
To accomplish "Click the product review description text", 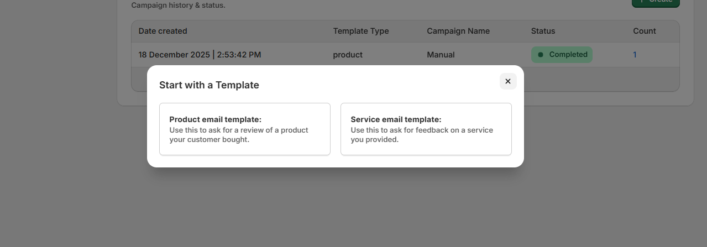I will coord(238,135).
